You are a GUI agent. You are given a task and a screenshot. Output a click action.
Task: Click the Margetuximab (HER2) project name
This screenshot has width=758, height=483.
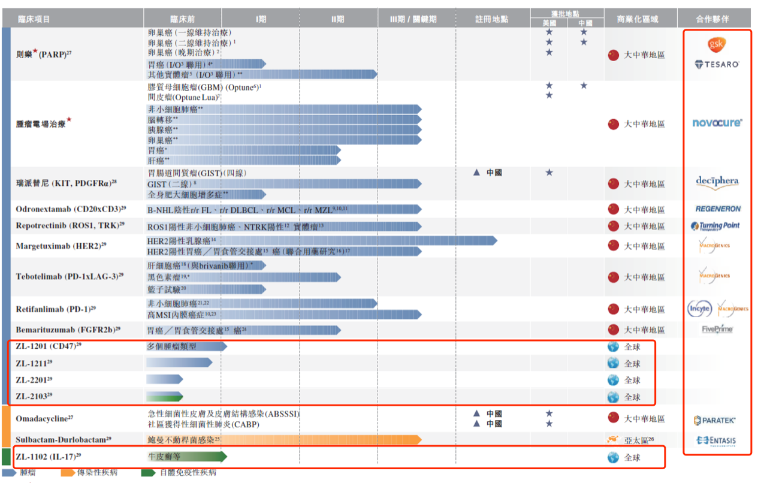tap(62, 246)
